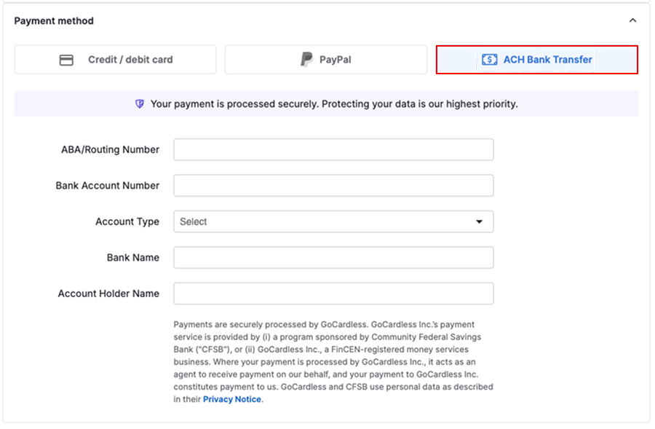Click the Account Holder Name label
This screenshot has height=429, width=655.
tap(108, 294)
